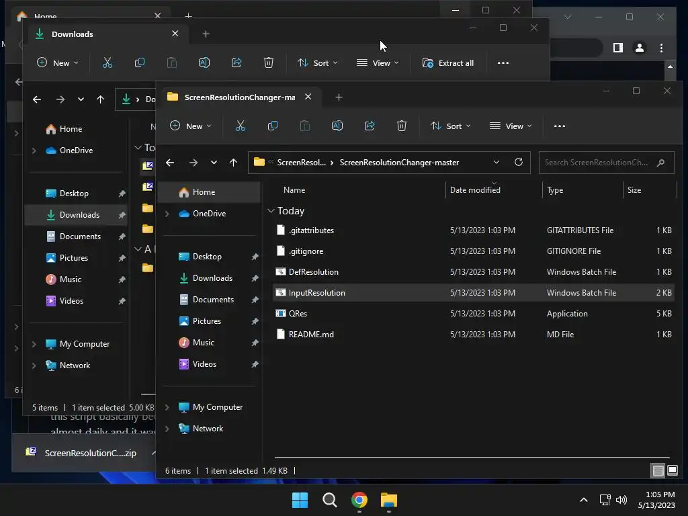
Task: Open the New menu in front window
Action: coord(190,126)
